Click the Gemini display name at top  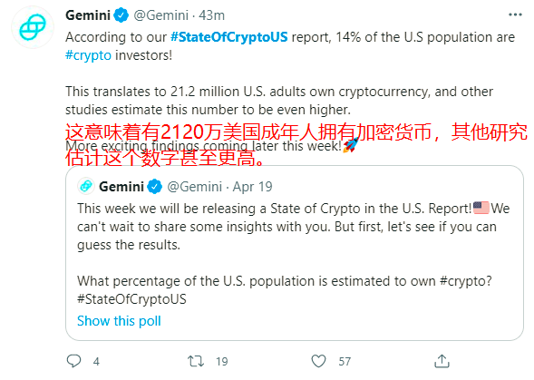(x=88, y=15)
